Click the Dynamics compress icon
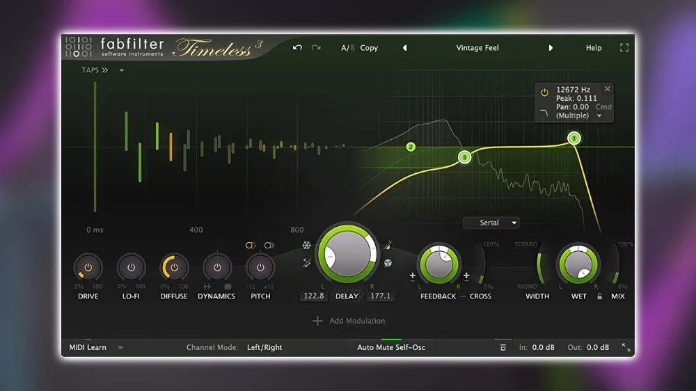The image size is (696, 391). 228,287
